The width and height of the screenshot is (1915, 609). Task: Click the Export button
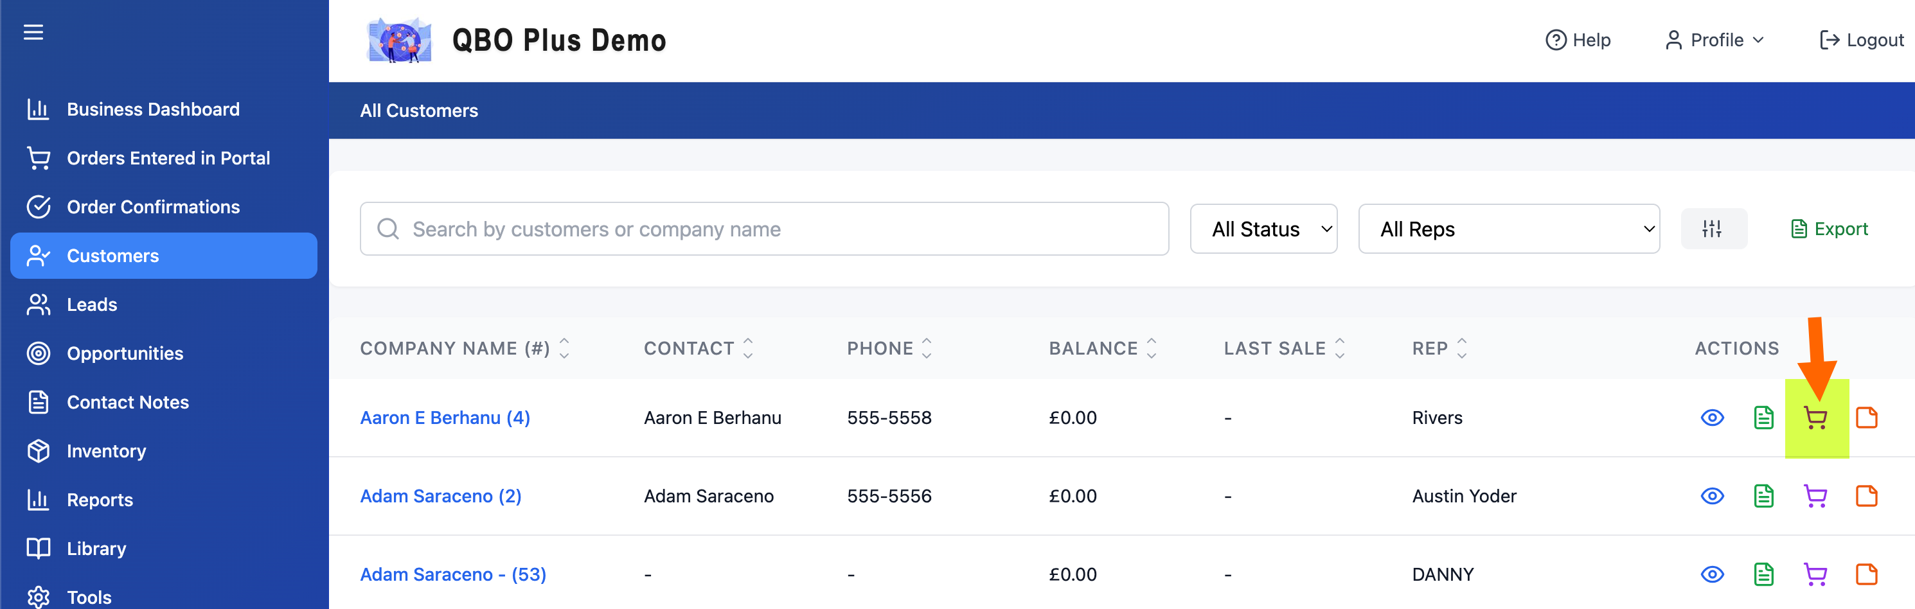coord(1830,229)
